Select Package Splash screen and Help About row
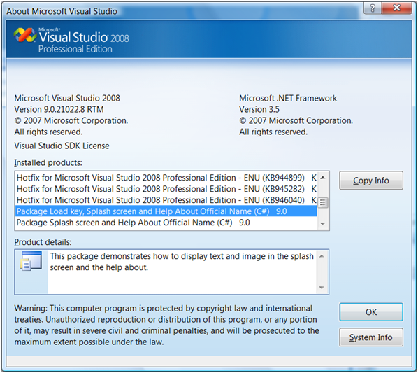418x373 pixels. click(x=166, y=223)
